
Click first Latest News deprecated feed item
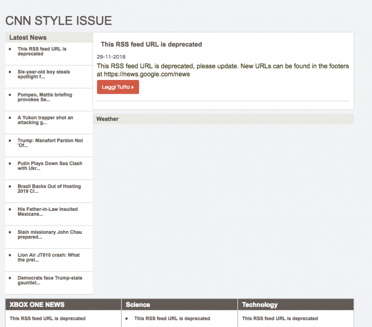coord(42,51)
